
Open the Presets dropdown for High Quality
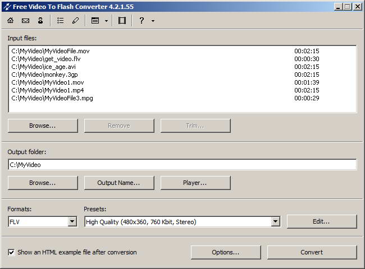point(275,222)
